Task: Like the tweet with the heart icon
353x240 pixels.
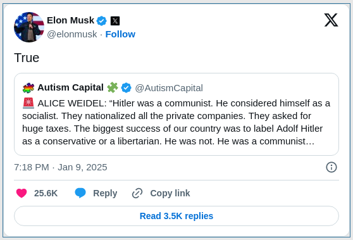Action: tap(22, 193)
